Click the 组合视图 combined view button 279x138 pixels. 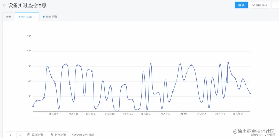coord(58,135)
